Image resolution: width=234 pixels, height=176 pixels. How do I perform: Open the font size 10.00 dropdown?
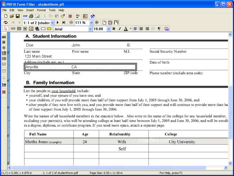[x=108, y=29]
